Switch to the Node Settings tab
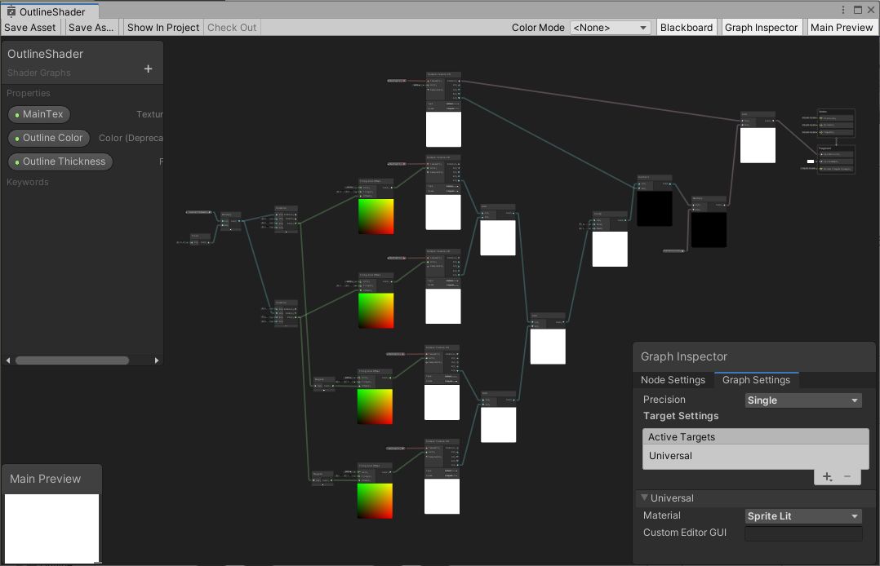The image size is (880, 566). pos(673,379)
